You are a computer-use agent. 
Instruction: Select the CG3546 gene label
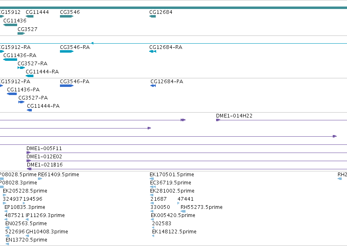click(70, 12)
